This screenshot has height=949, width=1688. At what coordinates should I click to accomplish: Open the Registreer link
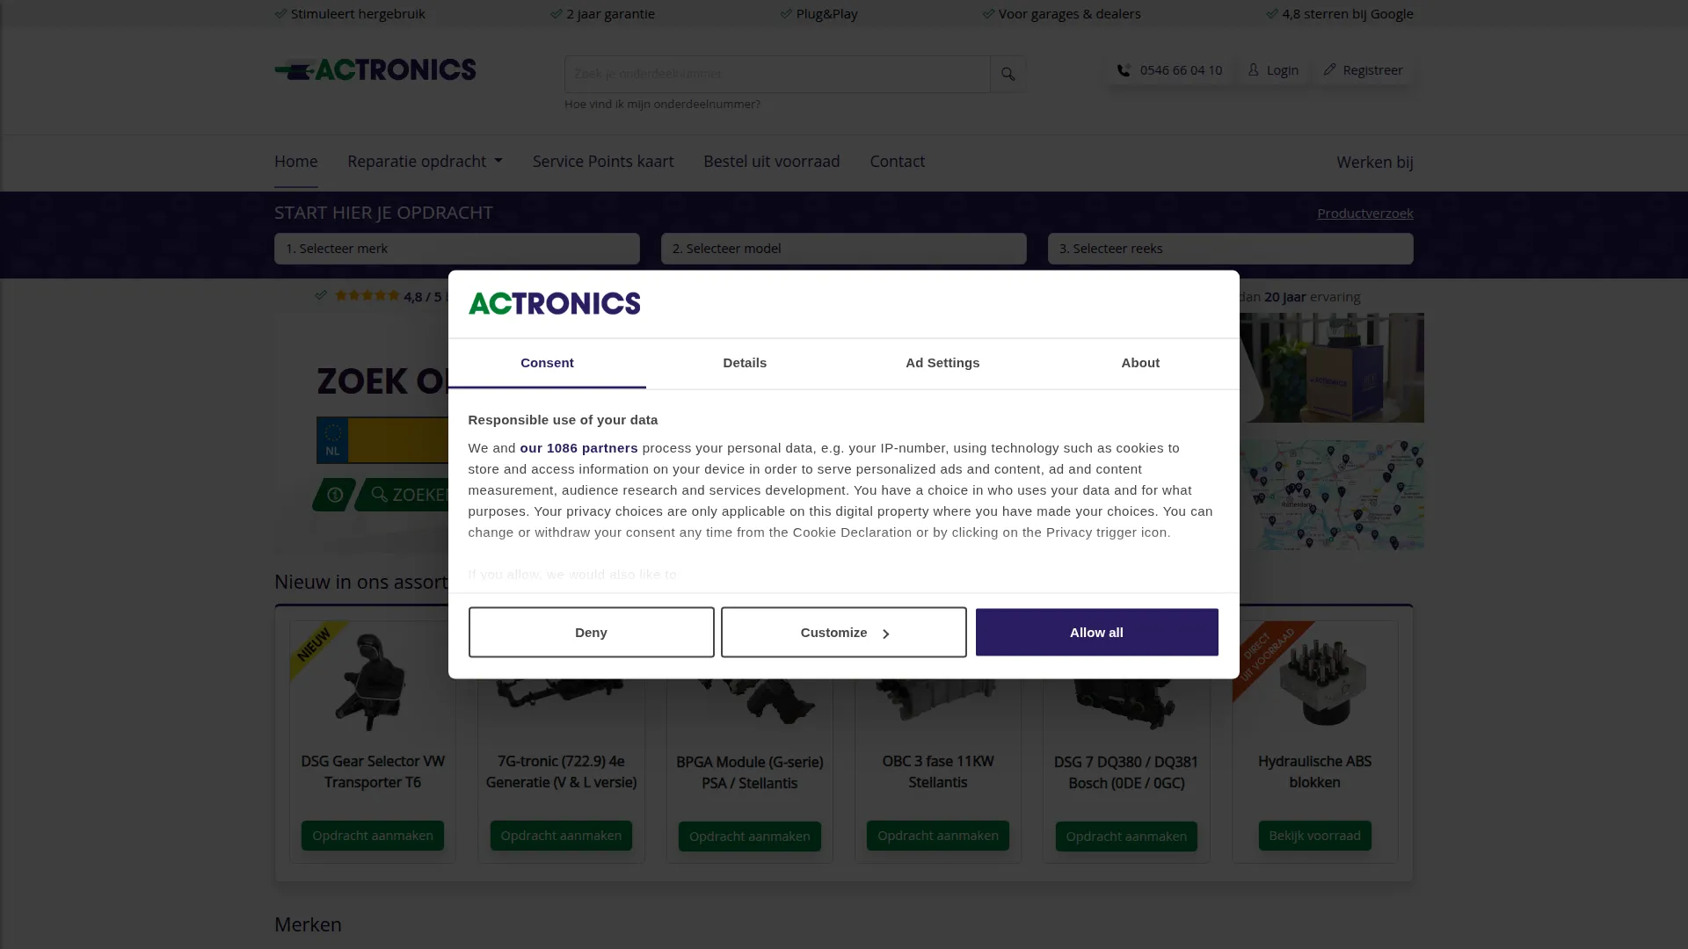click(x=1363, y=70)
